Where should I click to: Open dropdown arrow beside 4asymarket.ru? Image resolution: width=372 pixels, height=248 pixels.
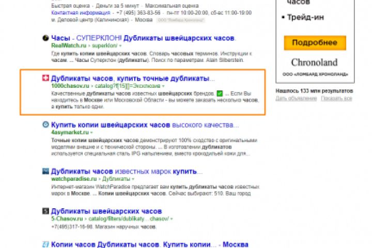(x=91, y=132)
